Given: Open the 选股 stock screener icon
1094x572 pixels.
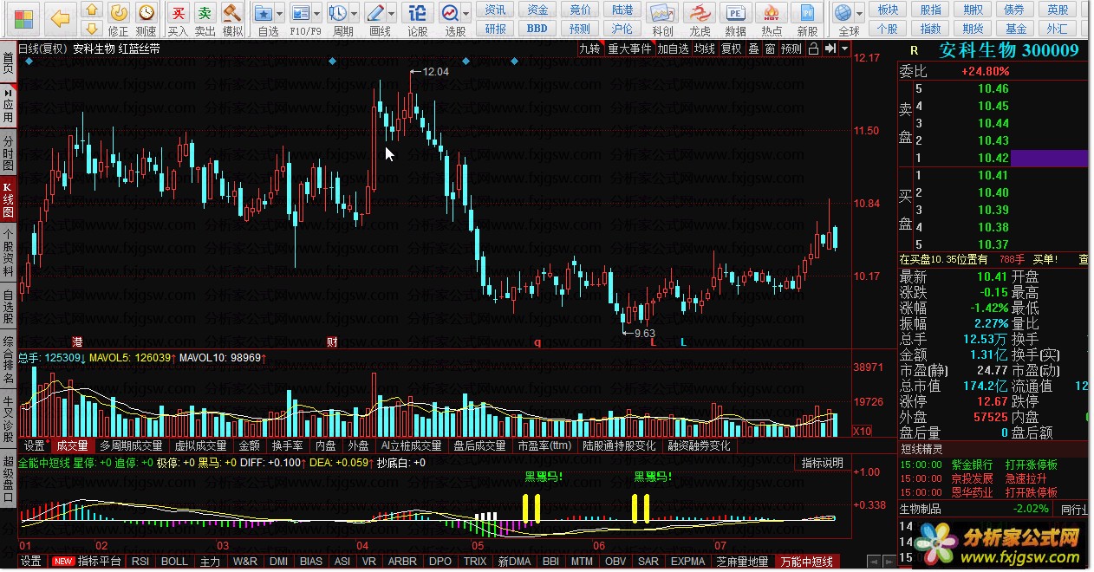Looking at the screenshot, I should pyautogui.click(x=451, y=13).
